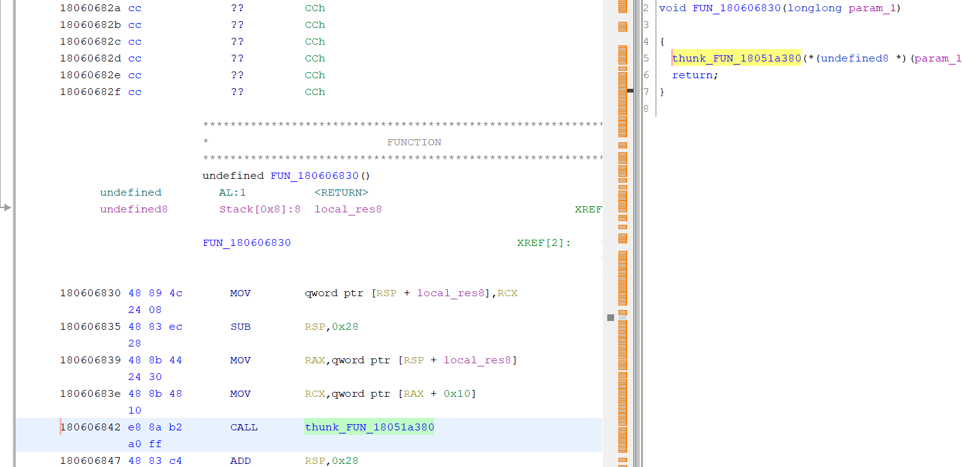
Task: Select address 18060682e in the listing
Action: pyautogui.click(x=91, y=75)
